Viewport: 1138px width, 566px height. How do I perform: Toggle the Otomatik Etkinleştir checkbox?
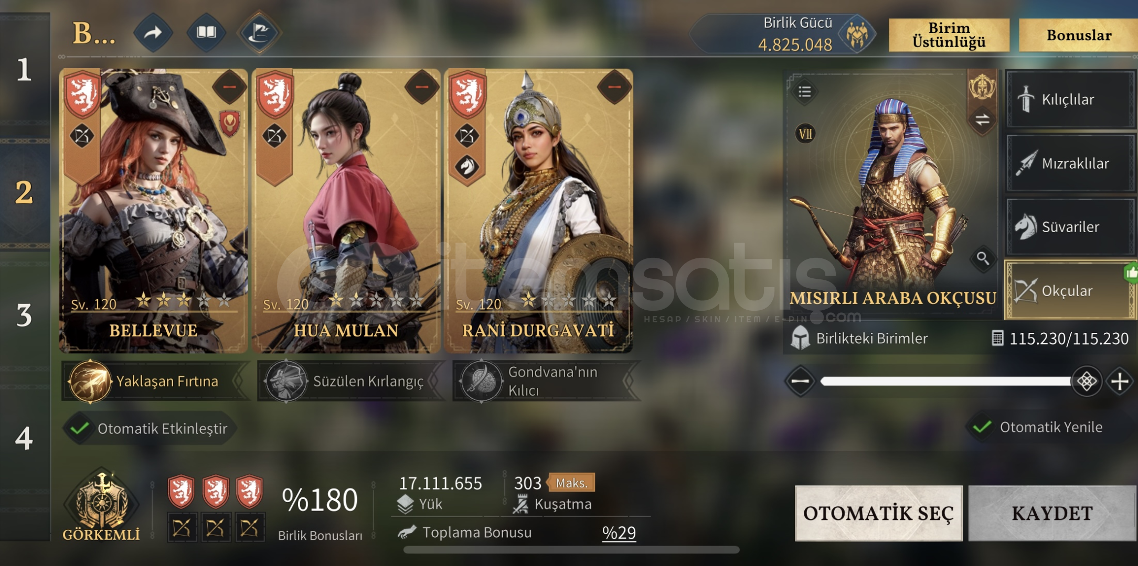79,428
